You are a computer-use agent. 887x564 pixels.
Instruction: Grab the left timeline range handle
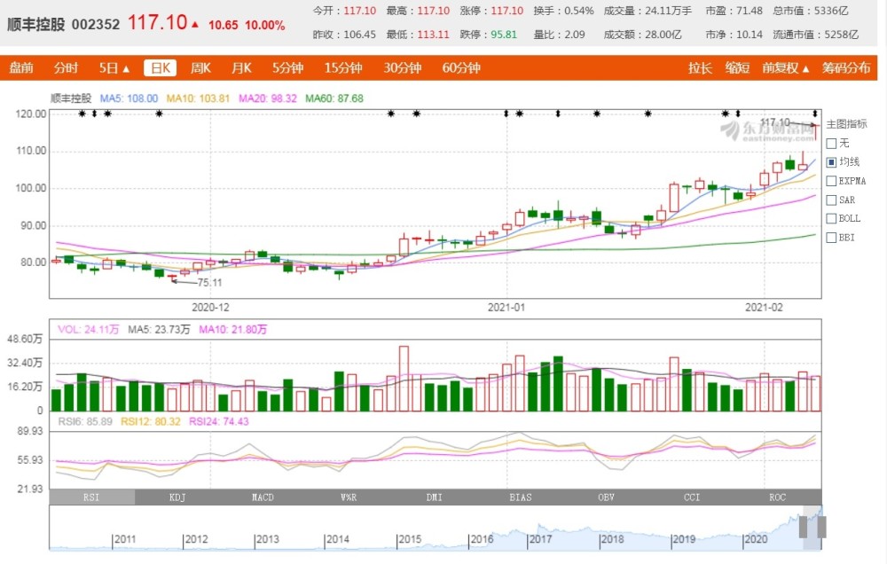point(804,528)
